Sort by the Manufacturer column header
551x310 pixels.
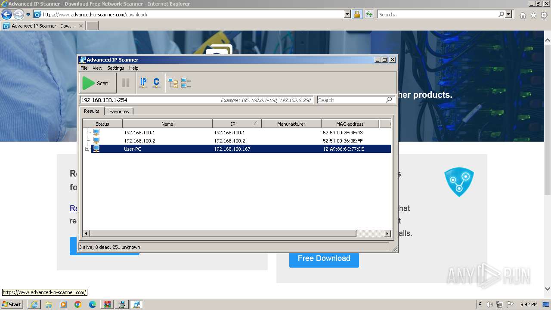tap(291, 124)
